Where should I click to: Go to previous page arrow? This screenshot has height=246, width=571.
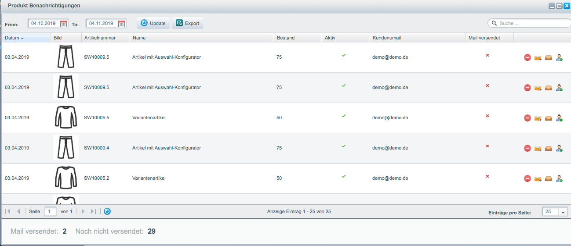pyautogui.click(x=18, y=211)
